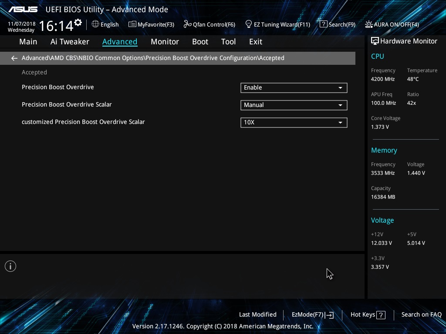Screen dimensions: 446x334
Task: Launch EZ Tuning Wizard(F11) label
Action: [282, 24]
